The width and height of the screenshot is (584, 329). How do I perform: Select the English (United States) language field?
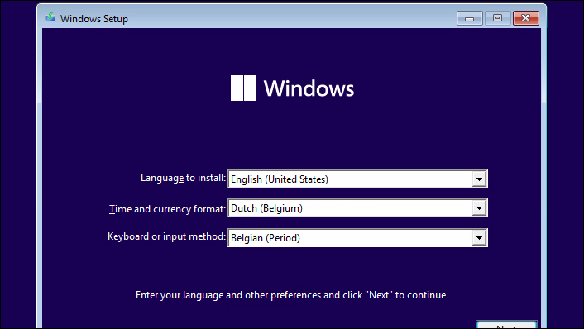click(x=357, y=179)
